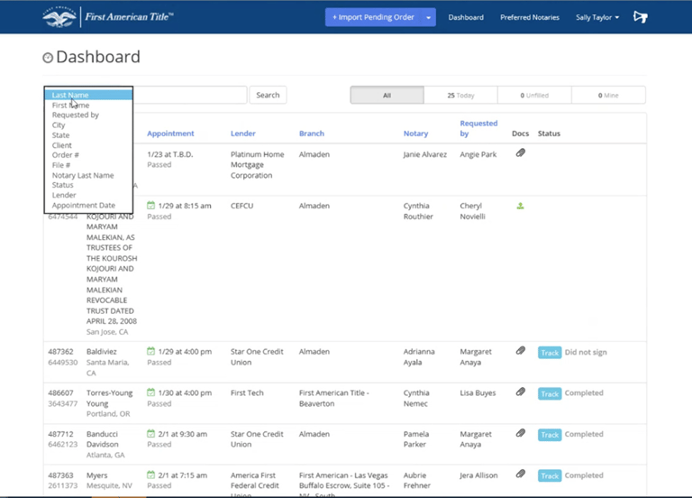Image resolution: width=692 pixels, height=498 pixels.
Task: Click order number 487712
Action: coord(60,434)
